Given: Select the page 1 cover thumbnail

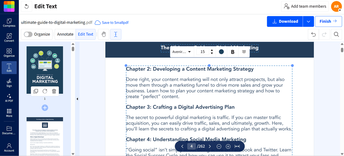Looking at the screenshot, I should pyautogui.click(x=45, y=70).
